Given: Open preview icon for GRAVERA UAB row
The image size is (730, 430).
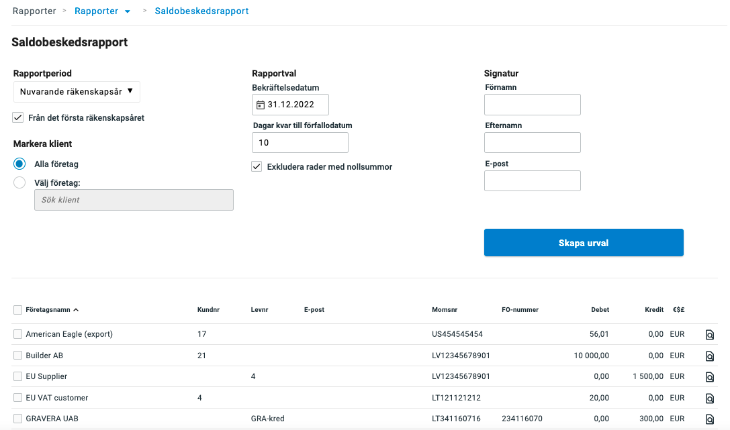Looking at the screenshot, I should (709, 419).
